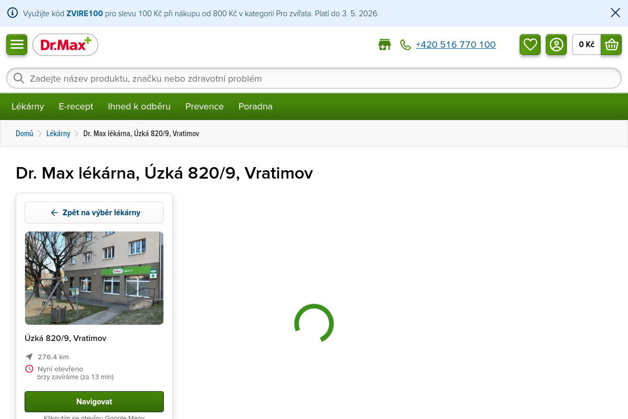Open the user account profile icon

[x=556, y=45]
